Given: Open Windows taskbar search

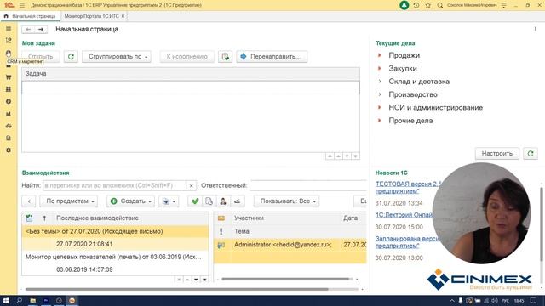Looking at the screenshot, I should pyautogui.click(x=19, y=300).
